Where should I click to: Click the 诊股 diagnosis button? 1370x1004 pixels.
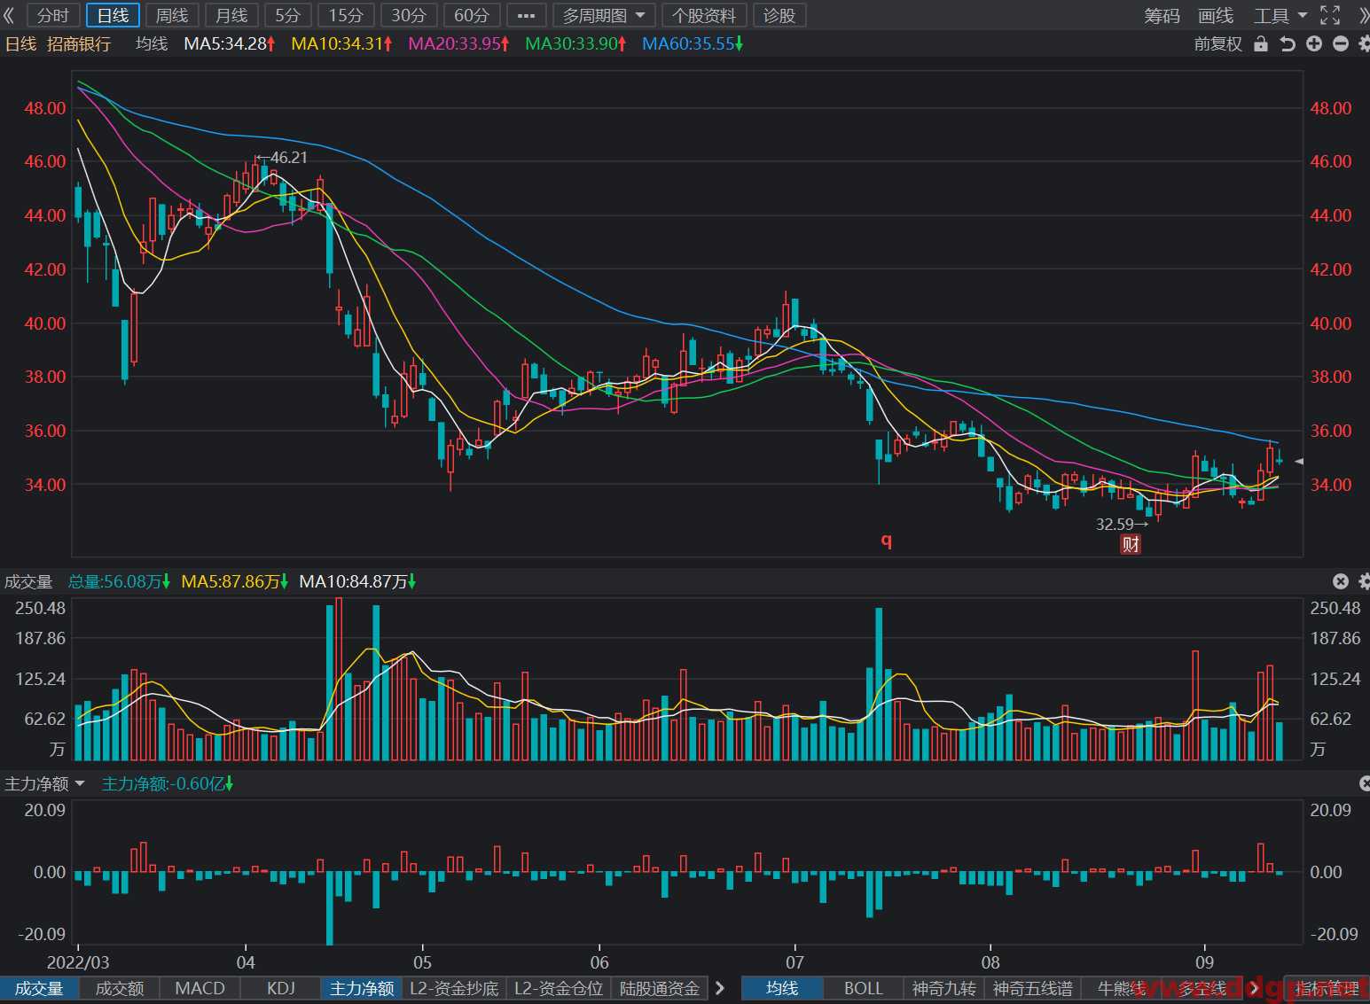coord(779,15)
